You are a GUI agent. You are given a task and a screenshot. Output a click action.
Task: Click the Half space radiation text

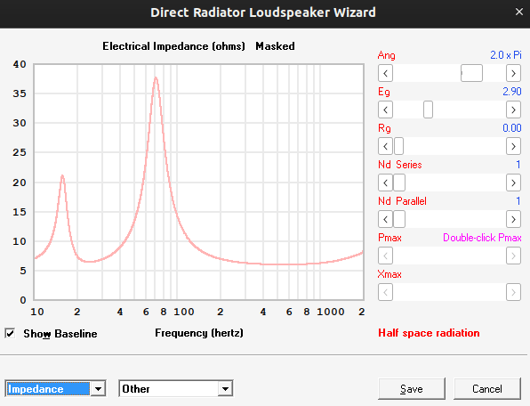tap(429, 333)
